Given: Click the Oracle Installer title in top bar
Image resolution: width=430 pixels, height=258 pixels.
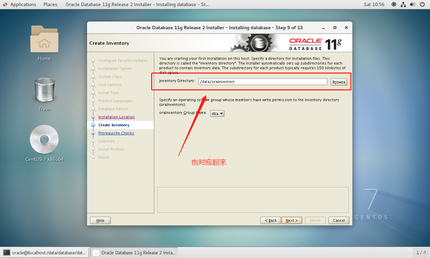Looking at the screenshot, I should point(137,4).
